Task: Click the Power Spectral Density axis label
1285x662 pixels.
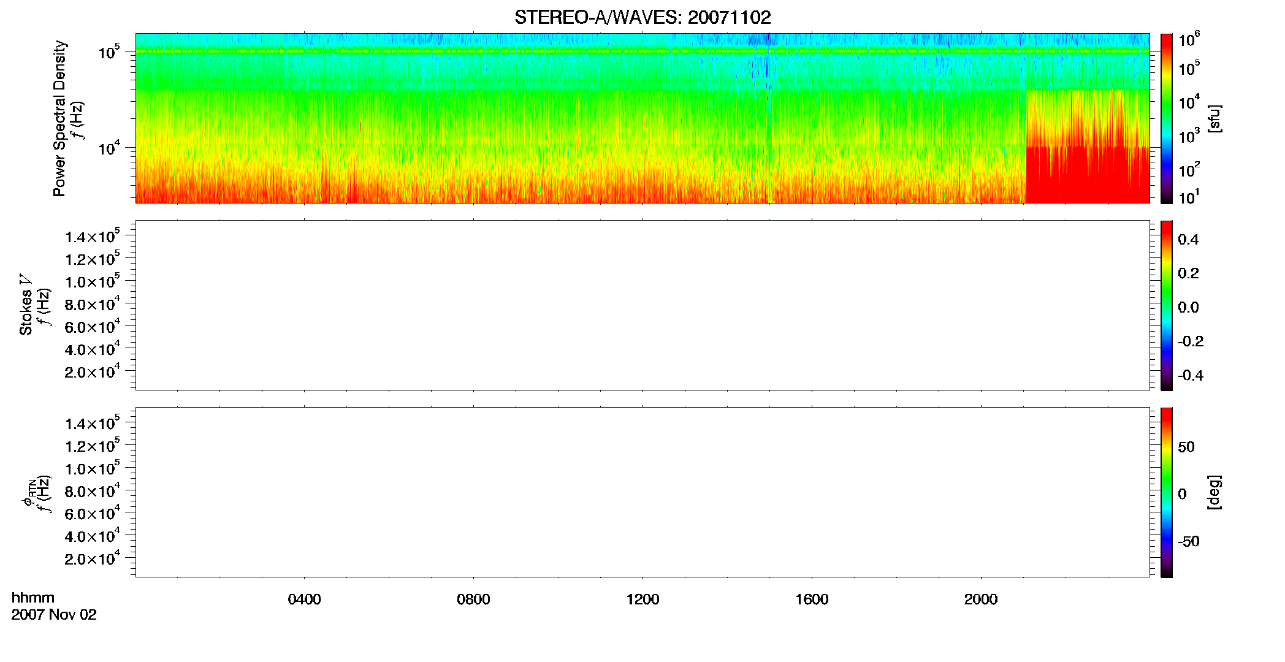Action: 59,118
